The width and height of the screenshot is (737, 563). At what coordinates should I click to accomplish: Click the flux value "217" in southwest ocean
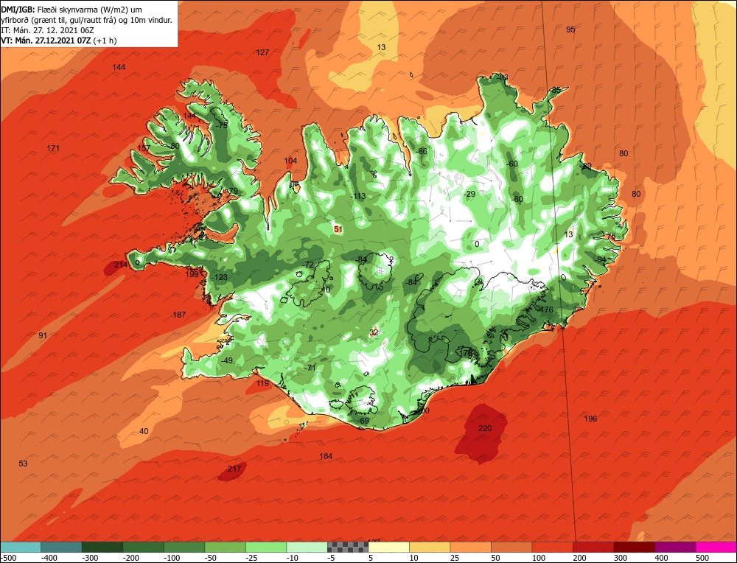234,469
